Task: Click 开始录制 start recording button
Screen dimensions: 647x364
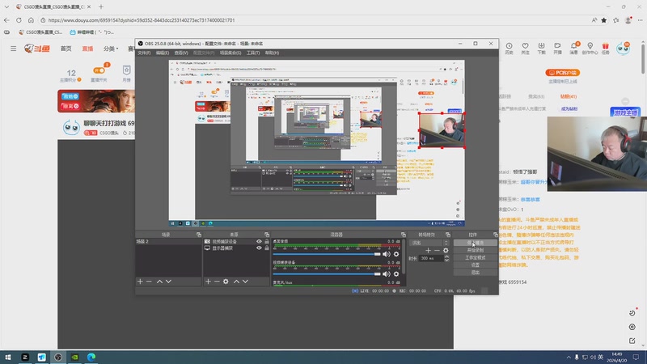Action: [x=475, y=250]
